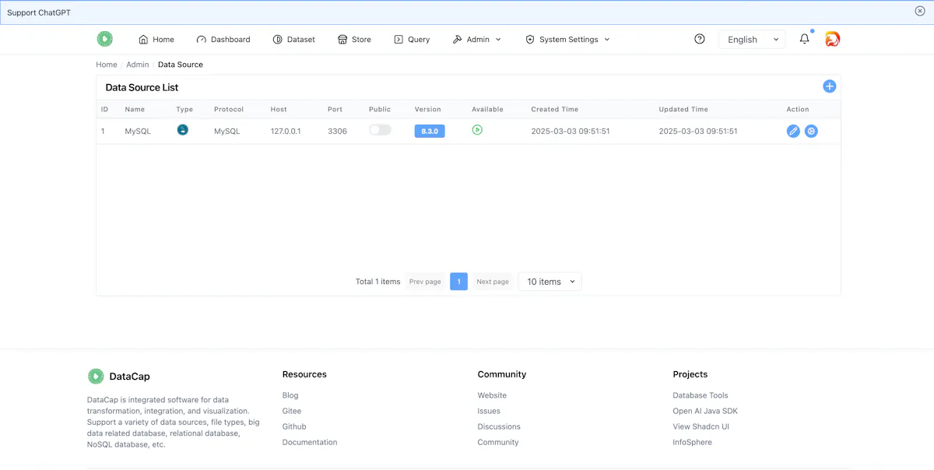Open the Discussions link

click(499, 426)
